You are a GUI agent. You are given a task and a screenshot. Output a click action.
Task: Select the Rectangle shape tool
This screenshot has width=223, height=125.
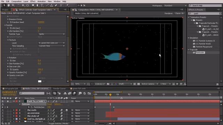(33, 6)
